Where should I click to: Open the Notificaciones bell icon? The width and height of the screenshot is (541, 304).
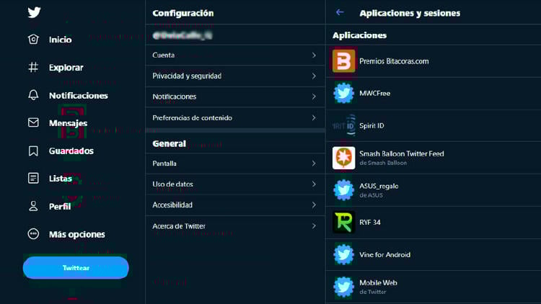33,95
